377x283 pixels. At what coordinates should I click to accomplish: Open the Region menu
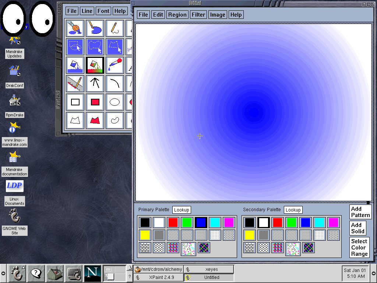(x=177, y=15)
